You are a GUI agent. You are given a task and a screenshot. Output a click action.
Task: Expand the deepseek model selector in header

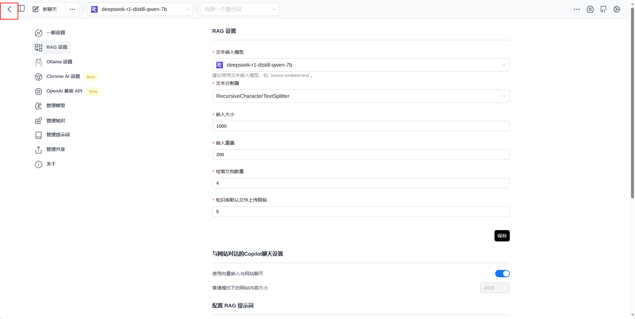click(x=140, y=9)
